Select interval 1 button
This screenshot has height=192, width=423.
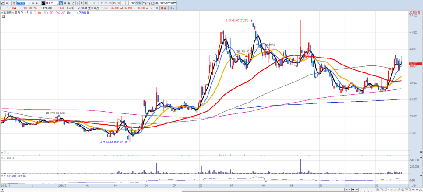click(x=90, y=3)
